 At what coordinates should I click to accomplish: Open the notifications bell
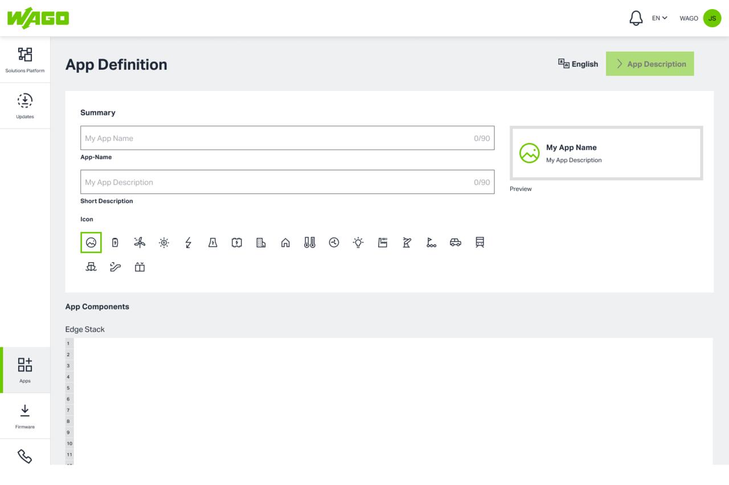point(636,18)
